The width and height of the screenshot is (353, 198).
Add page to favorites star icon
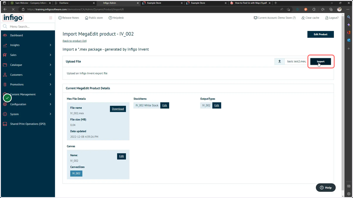pyautogui.click(x=288, y=9)
